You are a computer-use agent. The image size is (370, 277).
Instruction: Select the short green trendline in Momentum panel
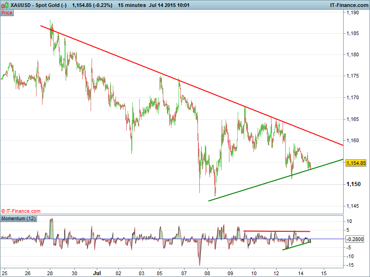click(x=296, y=246)
